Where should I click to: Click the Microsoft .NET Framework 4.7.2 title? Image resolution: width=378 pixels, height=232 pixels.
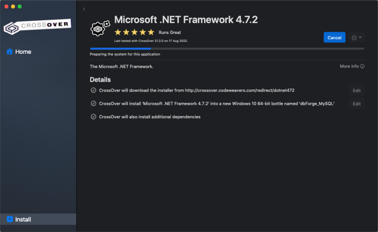tap(185, 19)
